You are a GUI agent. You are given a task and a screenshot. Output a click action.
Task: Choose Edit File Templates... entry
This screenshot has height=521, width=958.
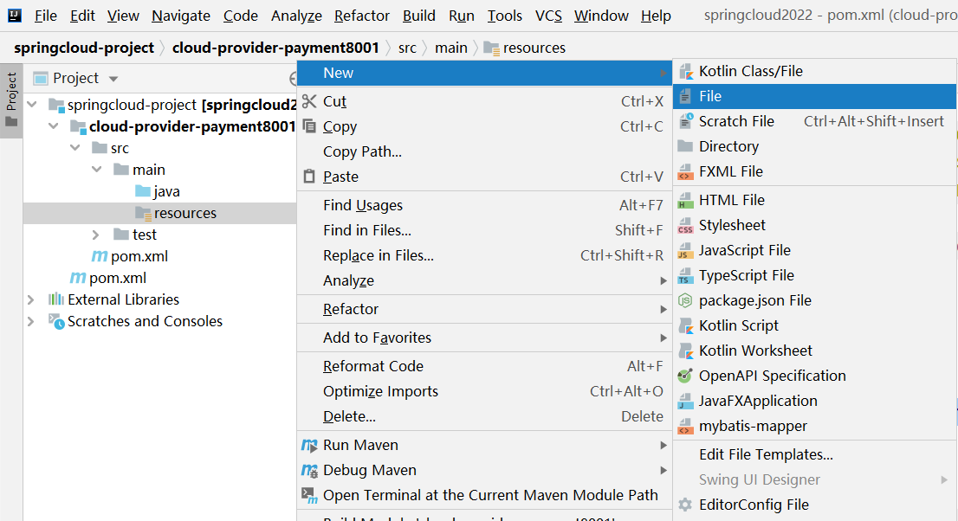coord(814,455)
